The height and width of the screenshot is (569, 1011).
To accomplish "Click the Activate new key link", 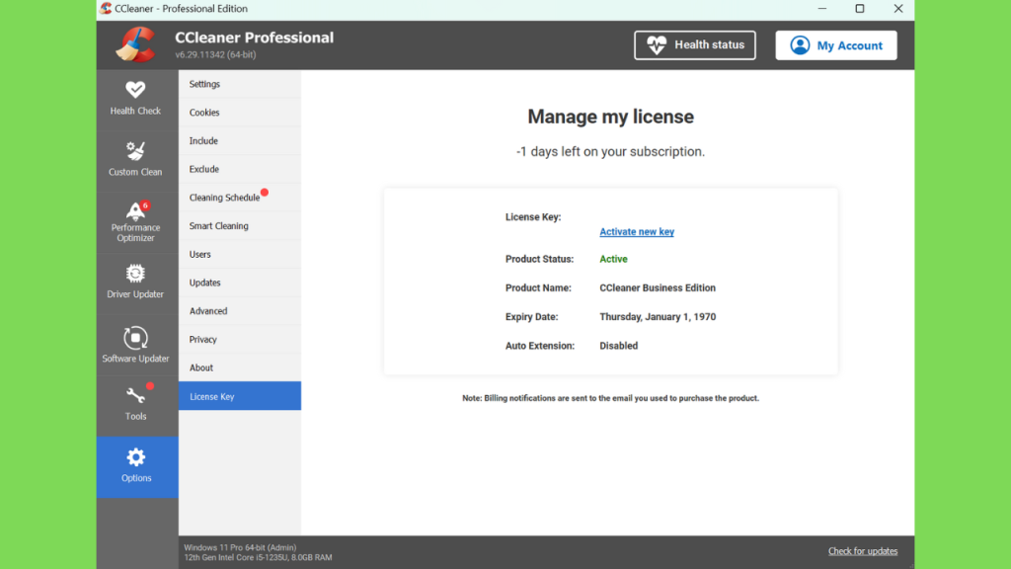I will click(637, 231).
